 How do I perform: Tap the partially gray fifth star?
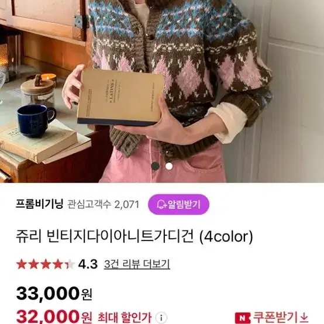pos(70,264)
